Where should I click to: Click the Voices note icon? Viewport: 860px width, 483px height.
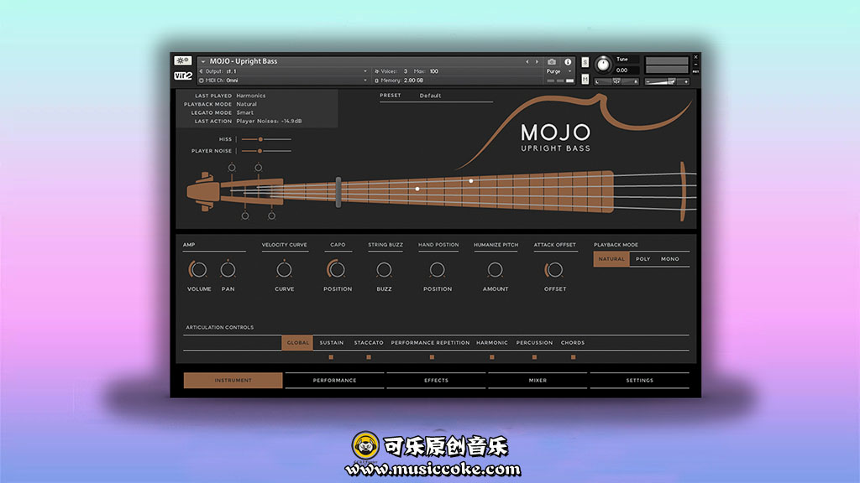click(377, 71)
